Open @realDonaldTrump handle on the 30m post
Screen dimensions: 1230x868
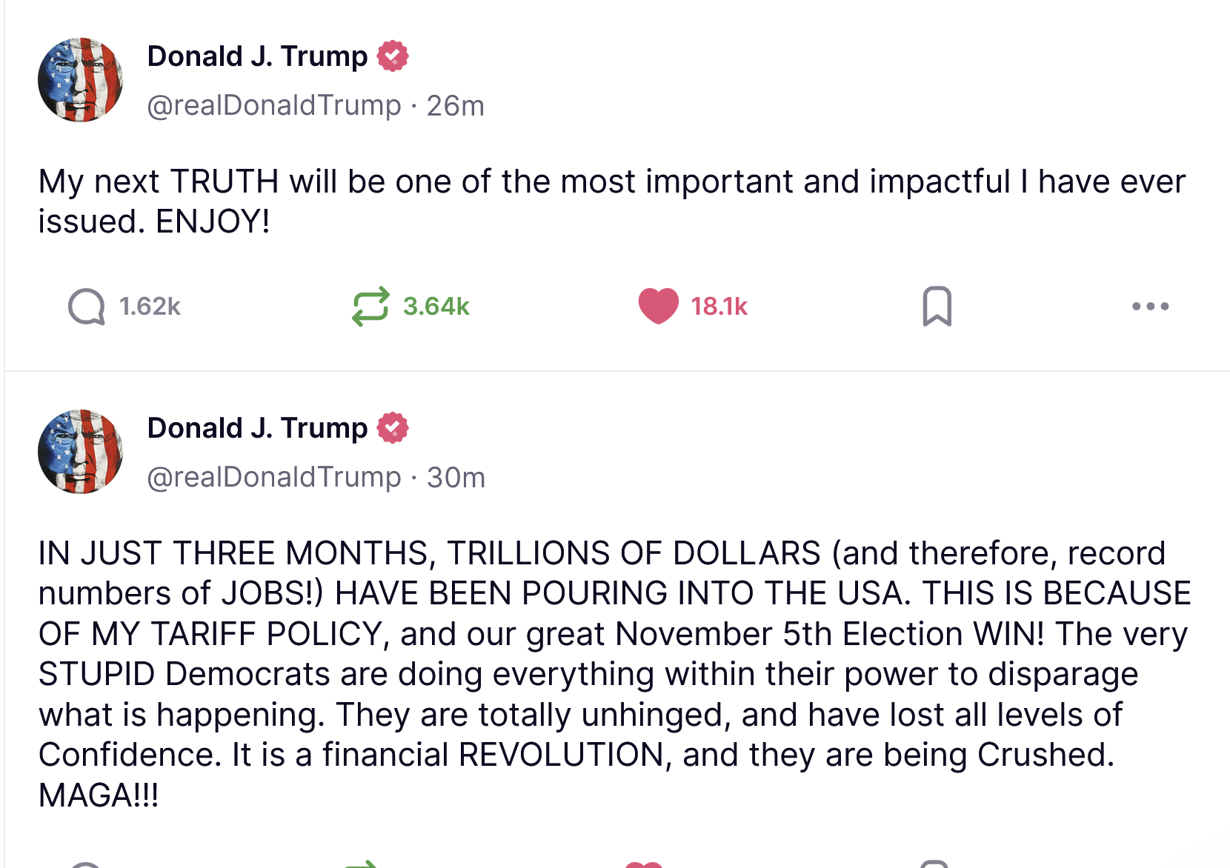(273, 478)
